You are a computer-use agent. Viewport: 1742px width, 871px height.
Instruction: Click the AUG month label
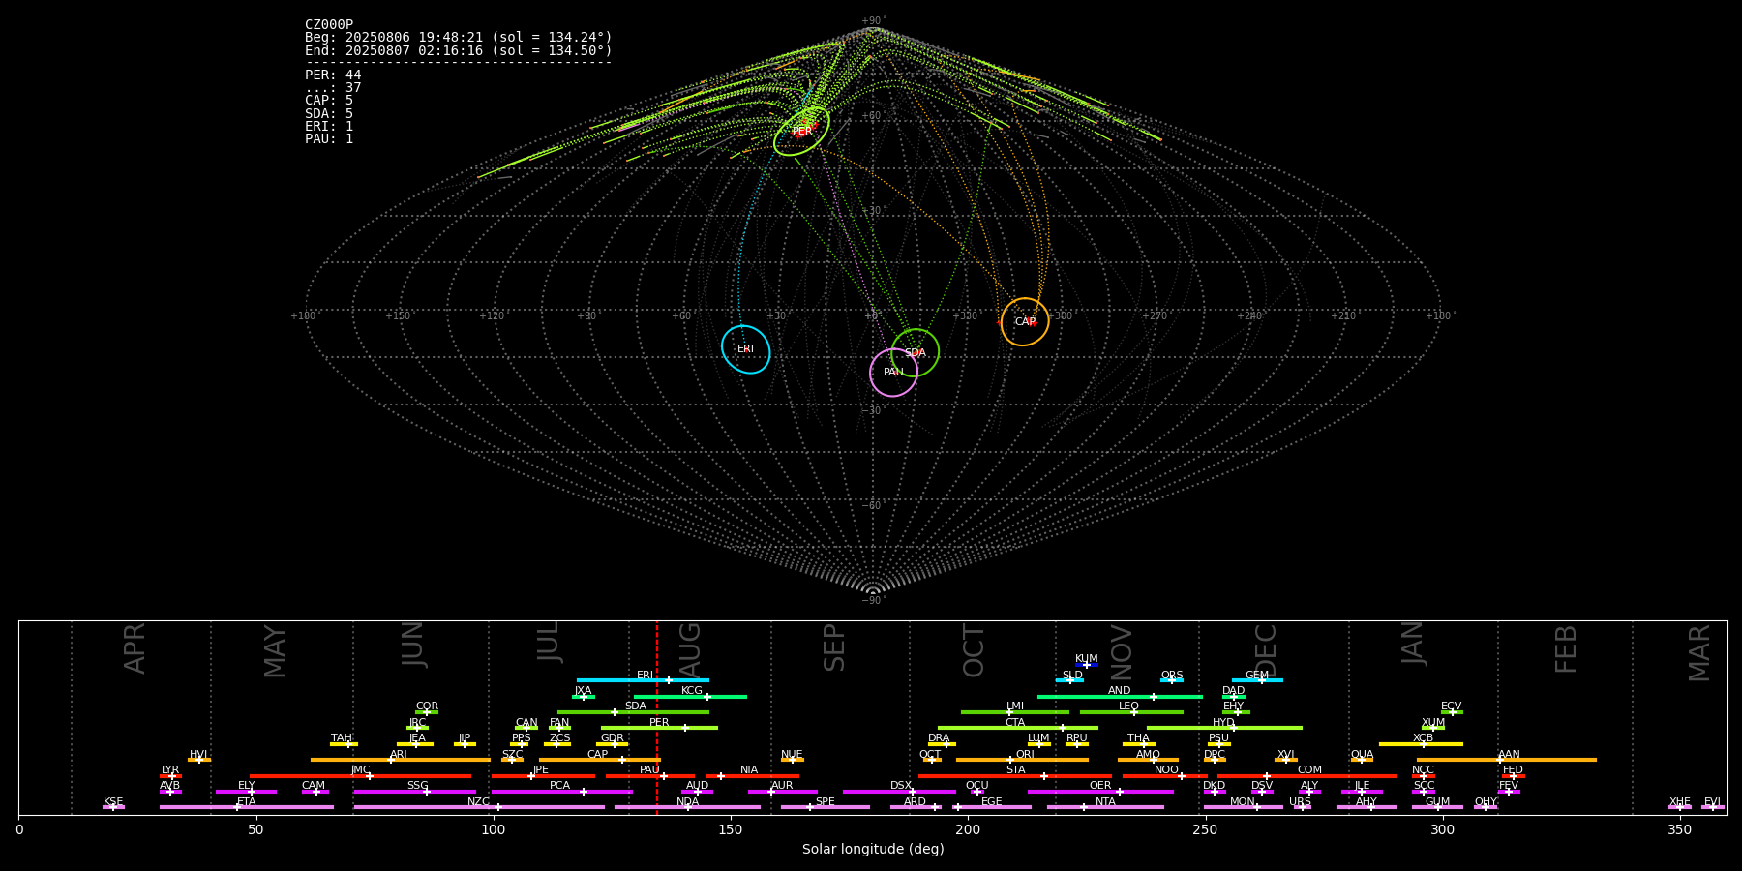690,647
